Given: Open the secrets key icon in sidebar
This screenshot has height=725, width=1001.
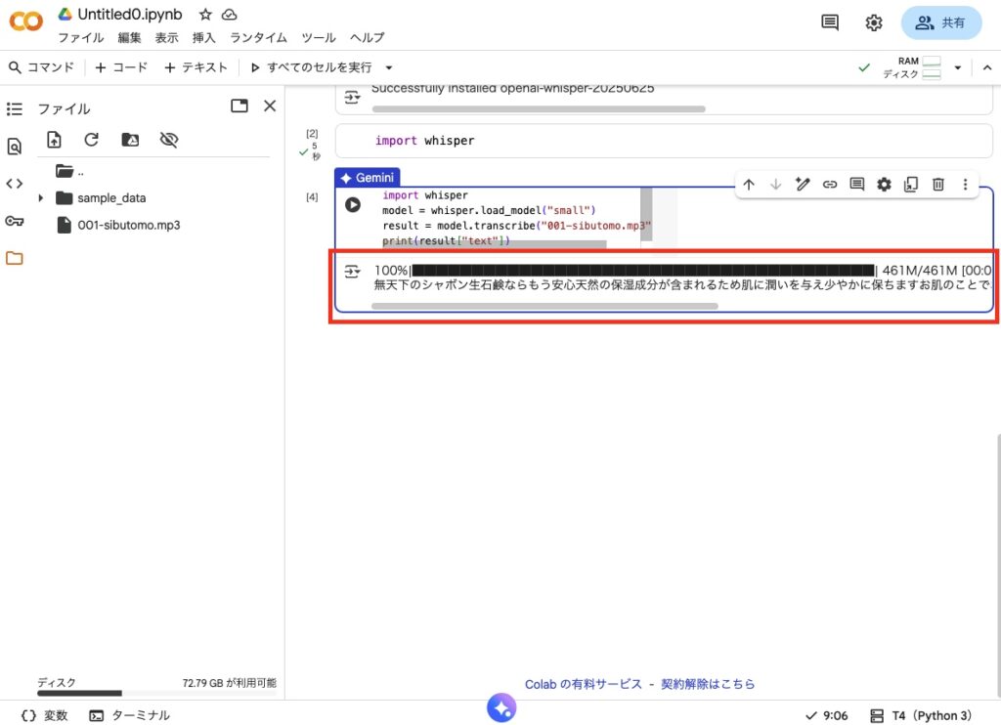Looking at the screenshot, I should coord(15,221).
